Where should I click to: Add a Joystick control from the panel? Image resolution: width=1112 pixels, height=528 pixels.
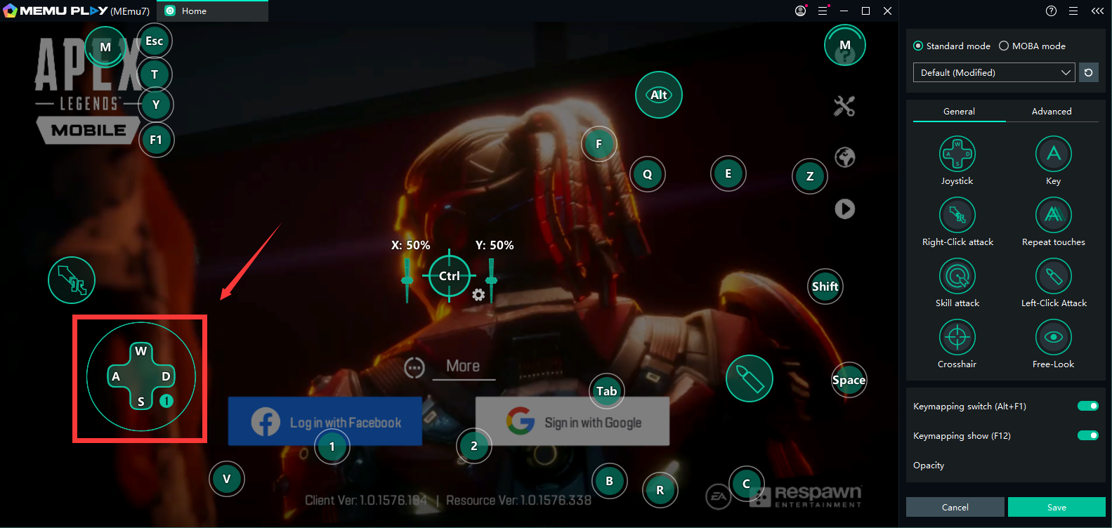(957, 154)
